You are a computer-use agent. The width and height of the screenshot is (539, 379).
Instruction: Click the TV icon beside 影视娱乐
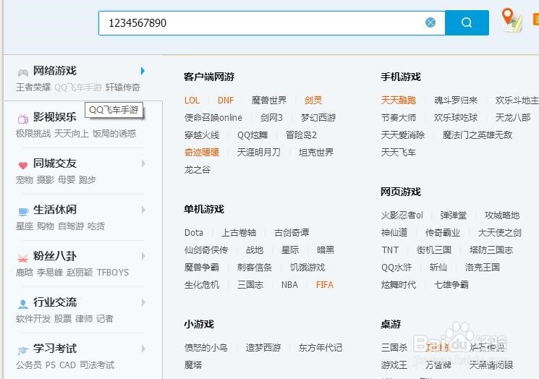(x=23, y=119)
